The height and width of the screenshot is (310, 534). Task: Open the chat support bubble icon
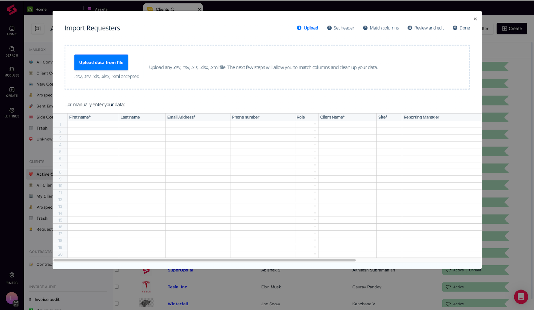coord(521,297)
